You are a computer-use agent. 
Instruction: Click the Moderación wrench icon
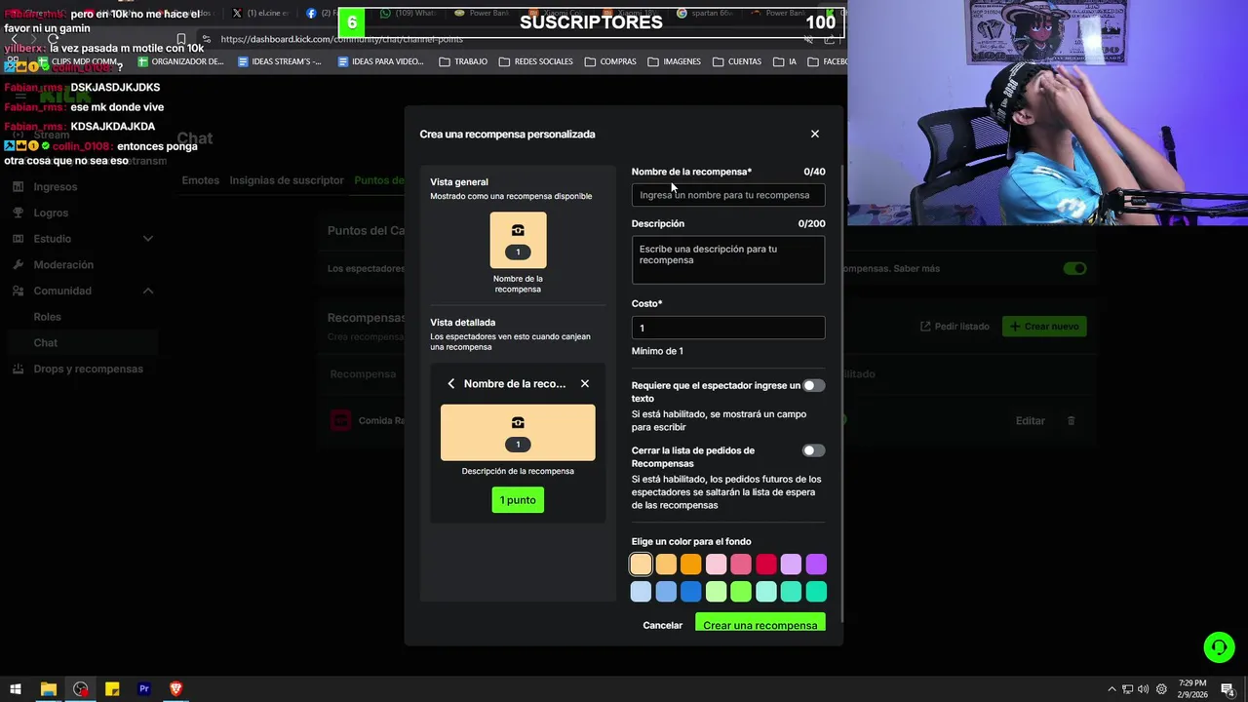(18, 265)
